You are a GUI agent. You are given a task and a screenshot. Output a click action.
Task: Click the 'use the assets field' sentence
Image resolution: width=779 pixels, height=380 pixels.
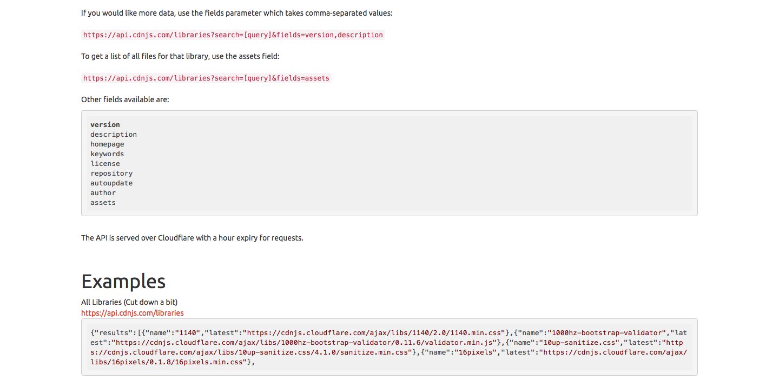pos(180,56)
